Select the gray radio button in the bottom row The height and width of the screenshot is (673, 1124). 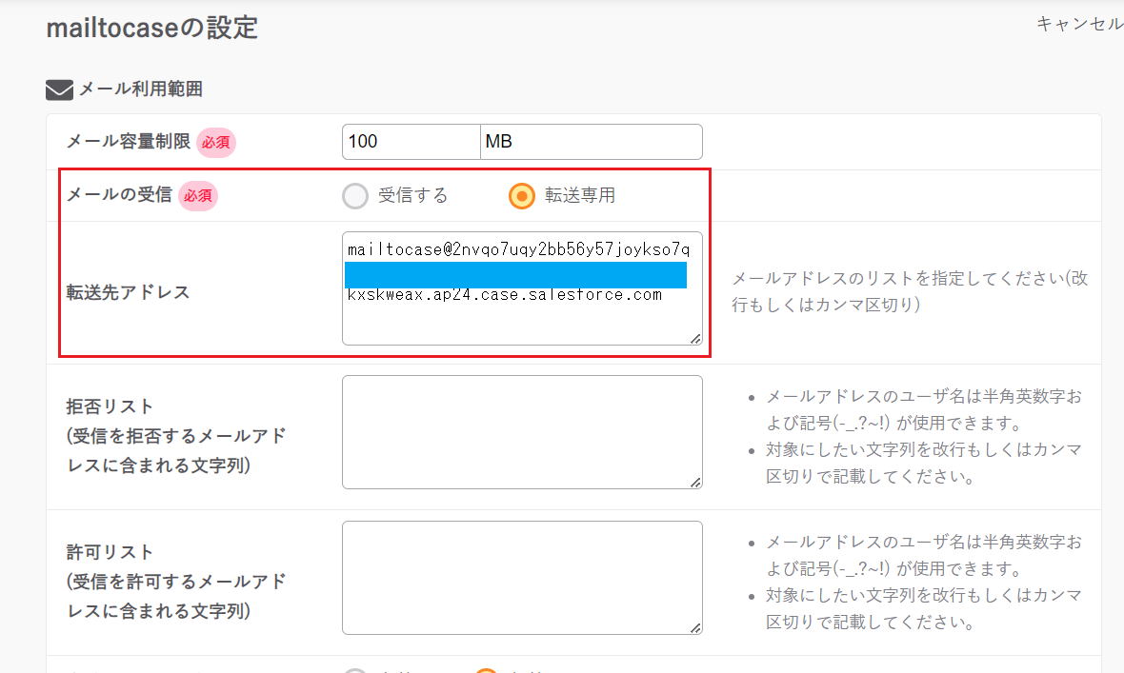coord(355,670)
